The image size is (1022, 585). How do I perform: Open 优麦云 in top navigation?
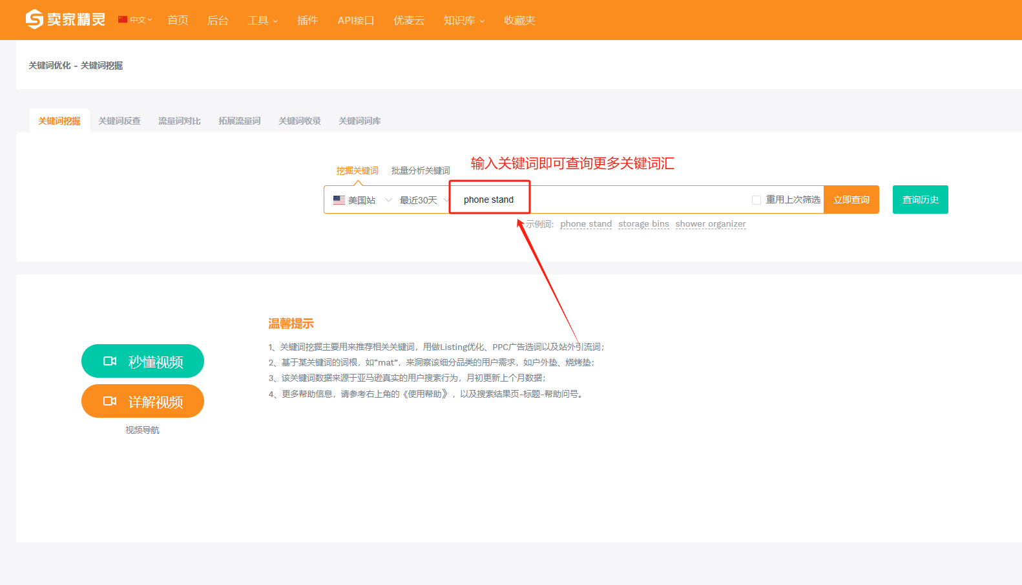click(409, 20)
